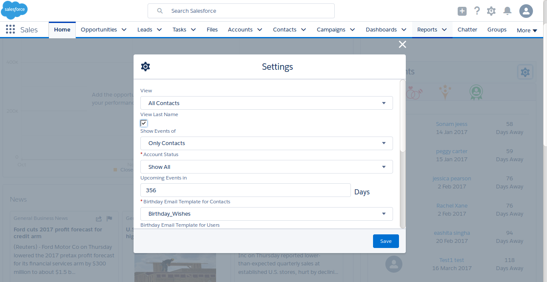Open Sonam jeess's contact link
547x282 pixels.
(x=452, y=124)
